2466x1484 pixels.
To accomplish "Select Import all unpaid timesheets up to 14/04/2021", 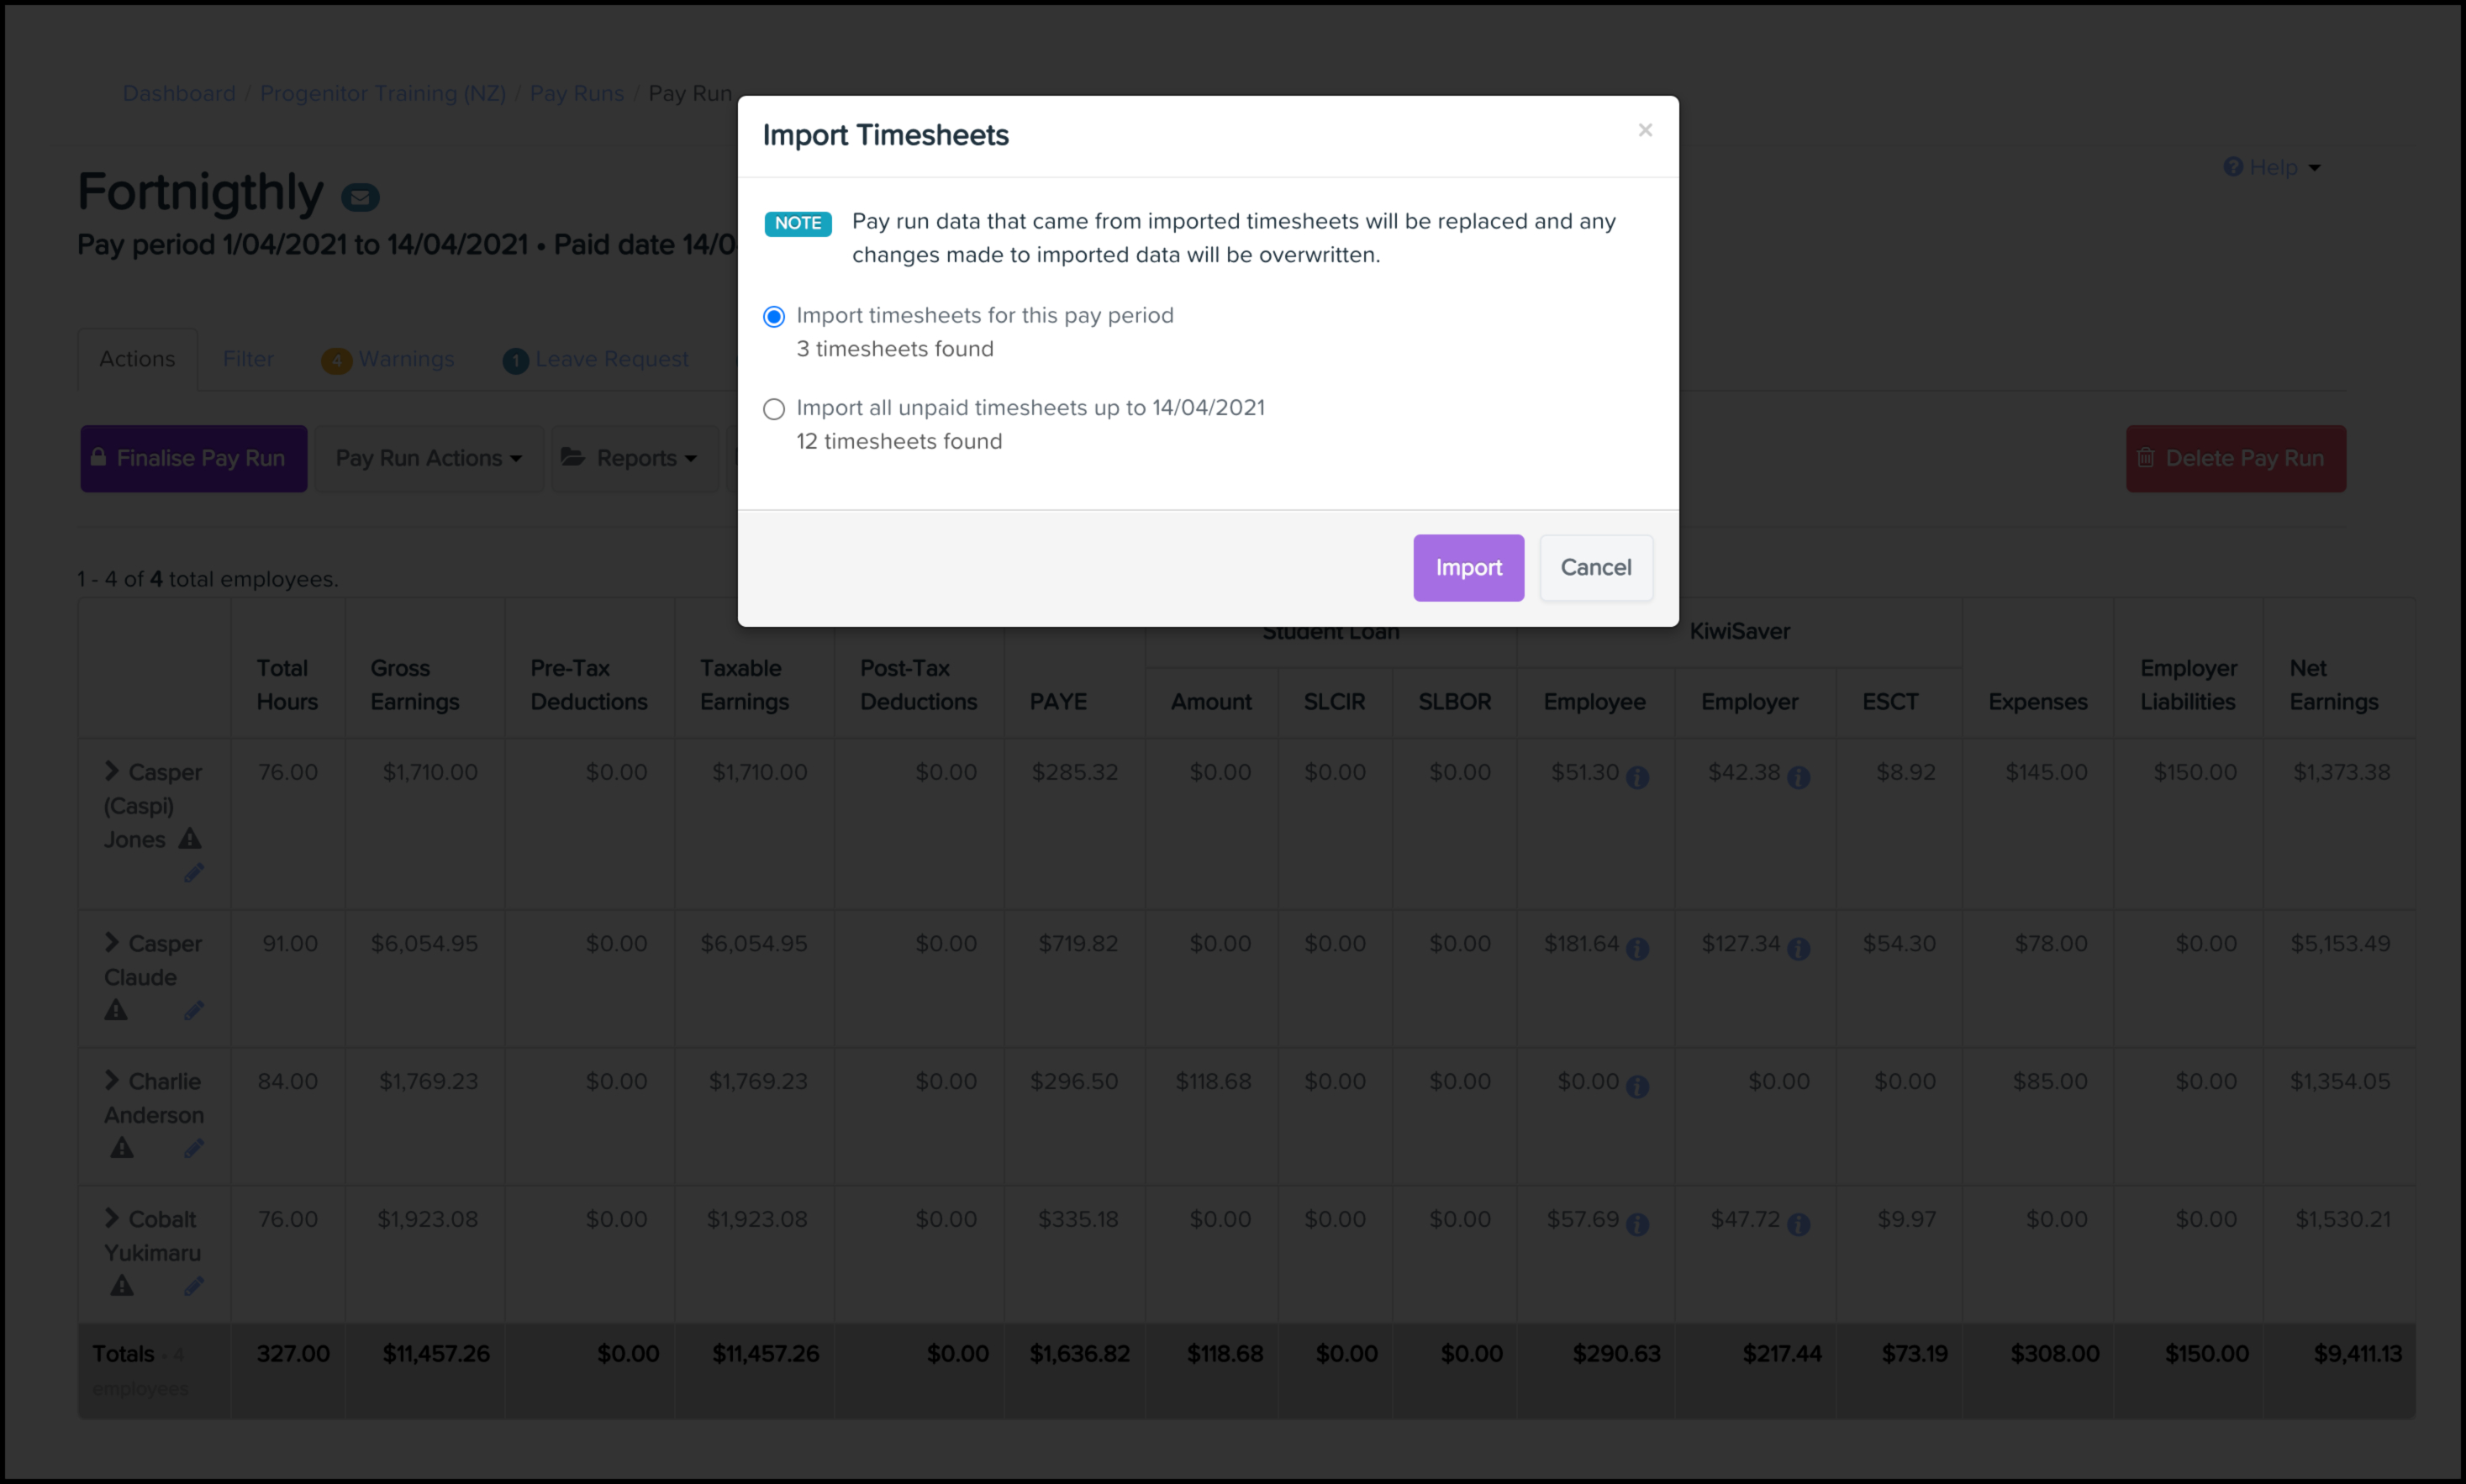I will tap(774, 409).
